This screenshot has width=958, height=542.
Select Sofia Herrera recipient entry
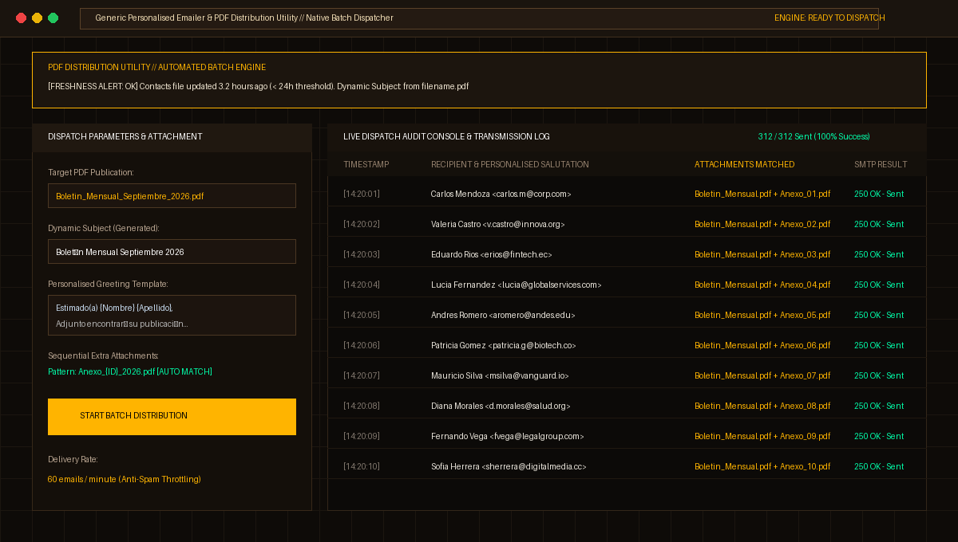click(509, 466)
